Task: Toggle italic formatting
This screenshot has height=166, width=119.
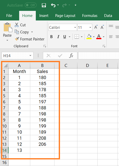Action: coord(58,37)
